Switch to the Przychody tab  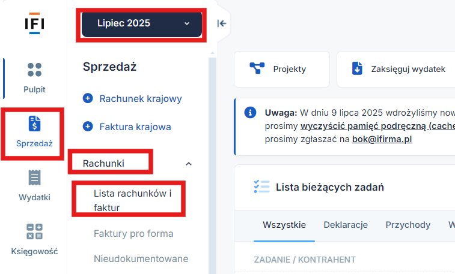coord(408,225)
